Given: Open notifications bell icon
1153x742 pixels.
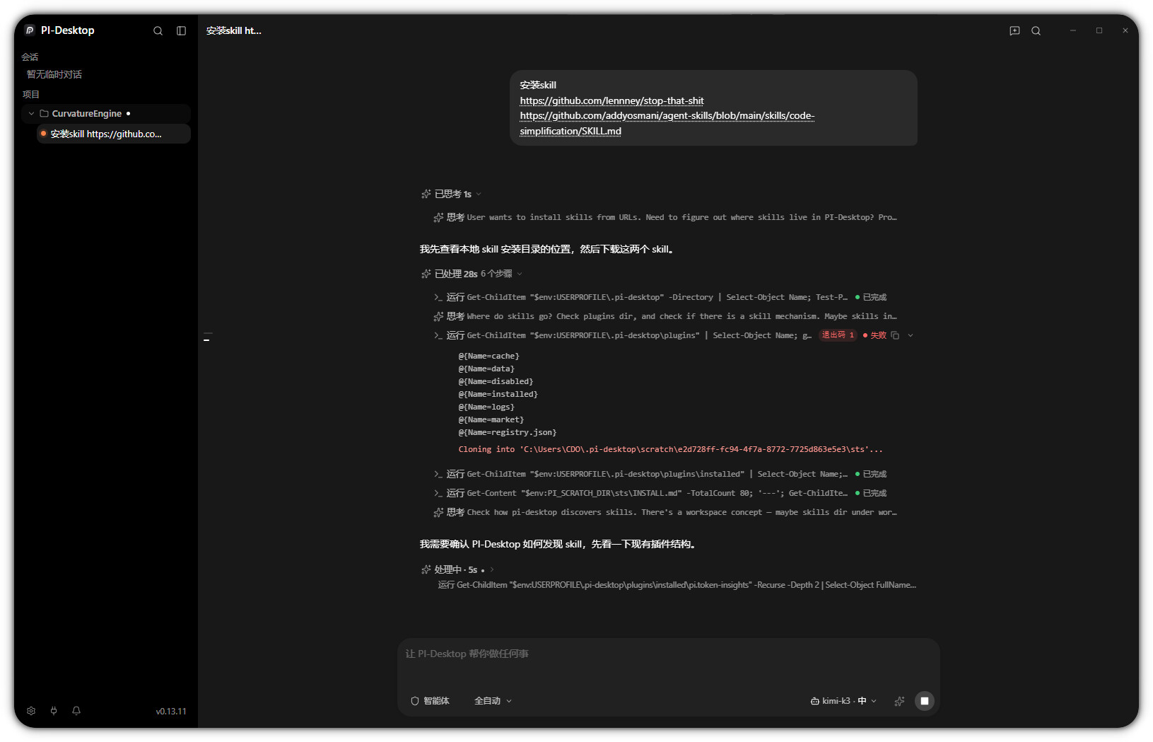Looking at the screenshot, I should point(76,711).
